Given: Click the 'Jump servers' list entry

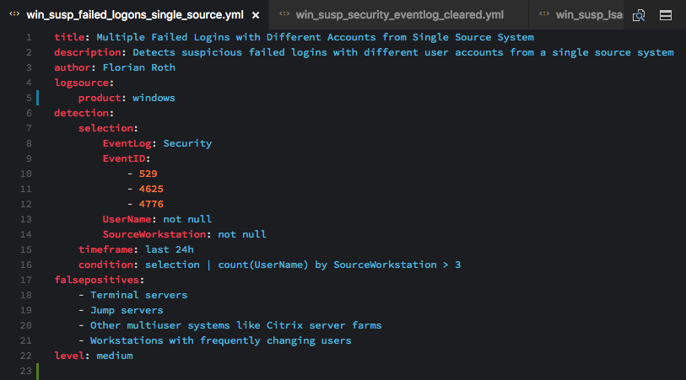Looking at the screenshot, I should click(x=127, y=310).
